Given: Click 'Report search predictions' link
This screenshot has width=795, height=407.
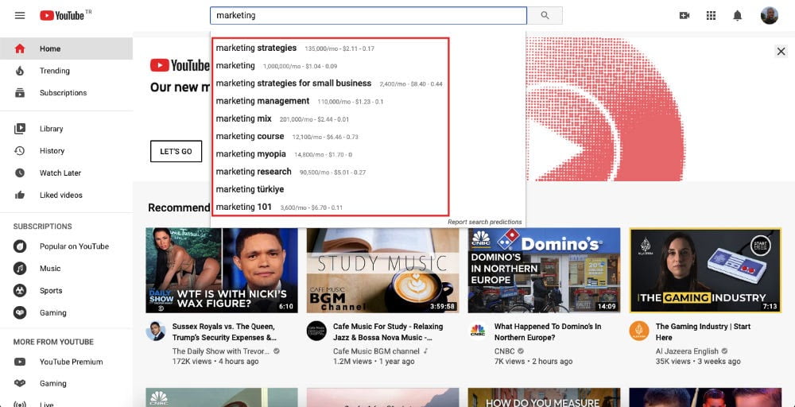Looking at the screenshot, I should (484, 222).
